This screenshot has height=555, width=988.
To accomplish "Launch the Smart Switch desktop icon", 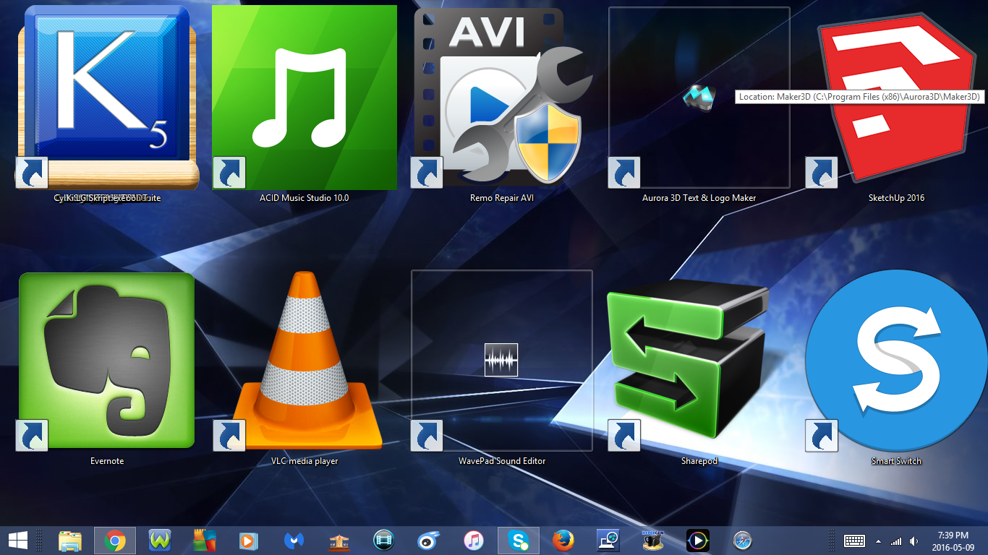I will click(x=897, y=361).
